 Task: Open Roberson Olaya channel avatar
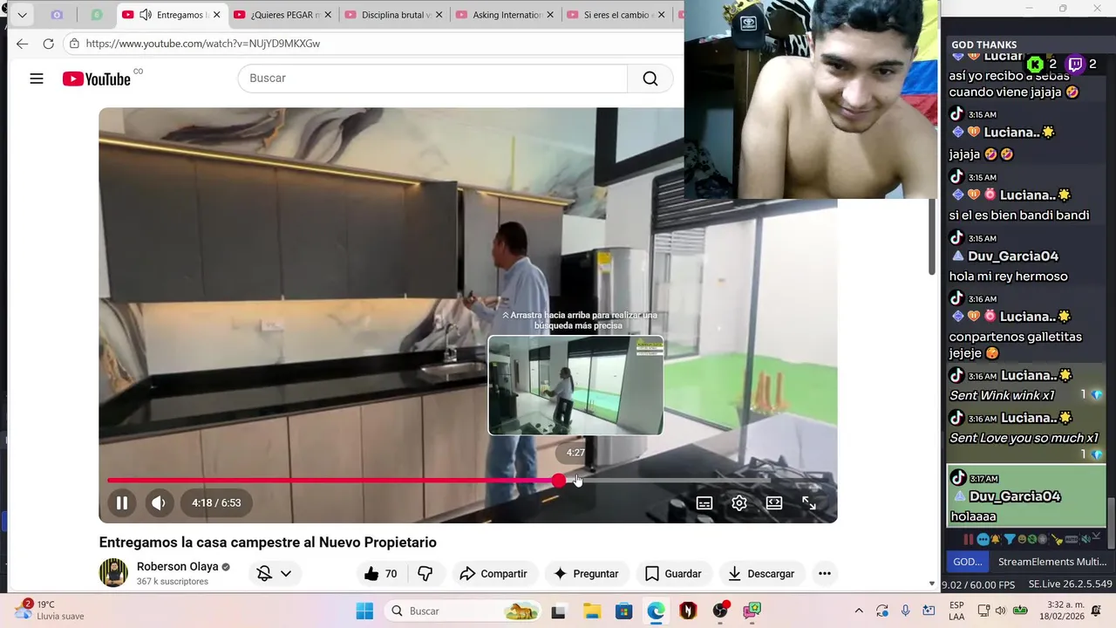click(113, 573)
